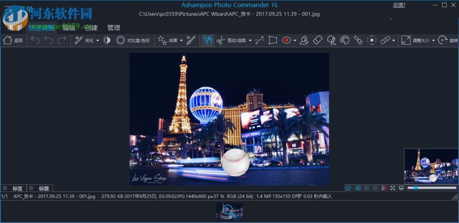The width and height of the screenshot is (459, 223).
Task: Select the flashlight tool icon
Action: 358,40
